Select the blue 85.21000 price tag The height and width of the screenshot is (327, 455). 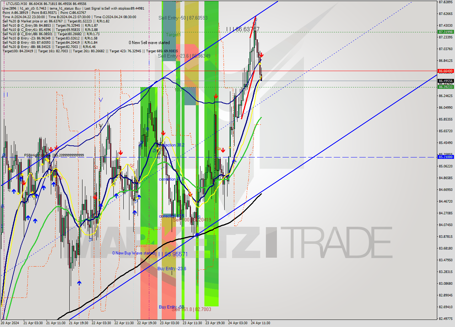click(445, 157)
